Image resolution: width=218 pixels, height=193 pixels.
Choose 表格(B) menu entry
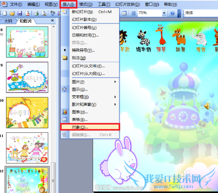tap(90, 119)
